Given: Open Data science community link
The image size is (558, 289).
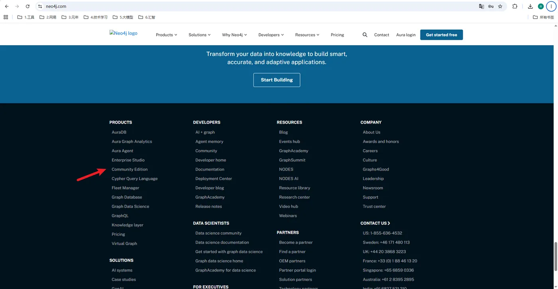Looking at the screenshot, I should click(x=218, y=233).
